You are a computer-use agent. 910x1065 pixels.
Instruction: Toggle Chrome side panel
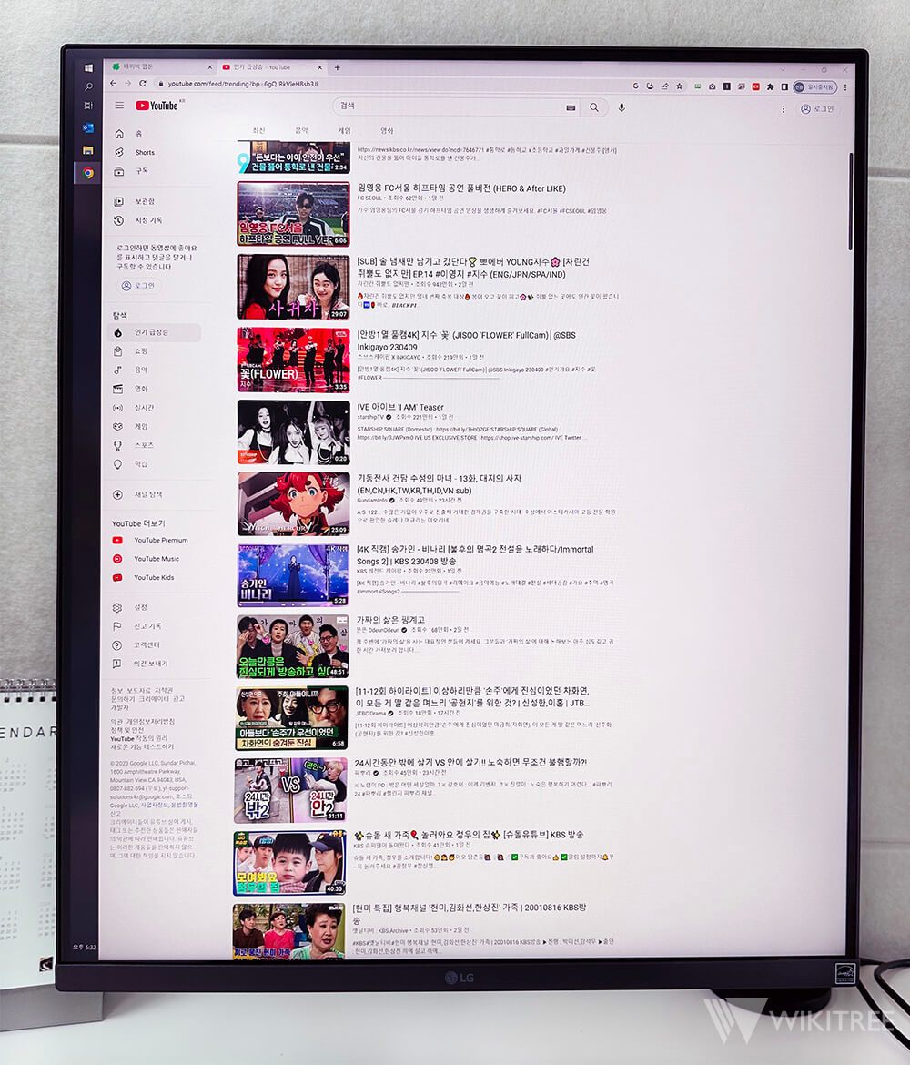(x=784, y=87)
